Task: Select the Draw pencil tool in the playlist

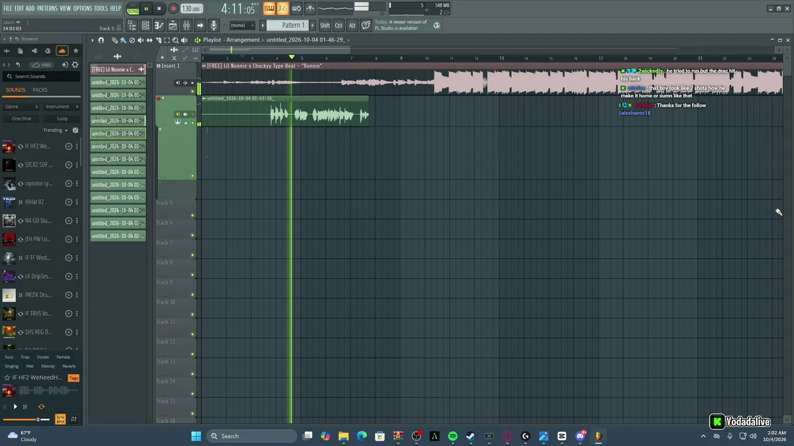Action: [115, 40]
